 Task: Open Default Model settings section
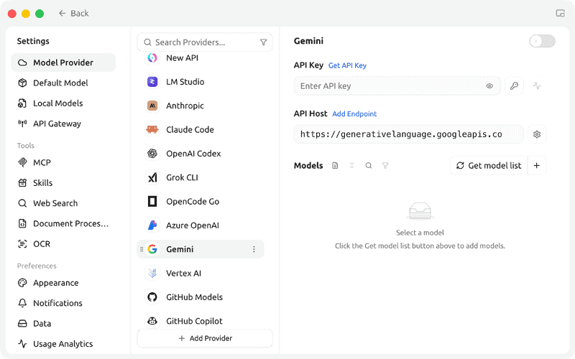63,83
